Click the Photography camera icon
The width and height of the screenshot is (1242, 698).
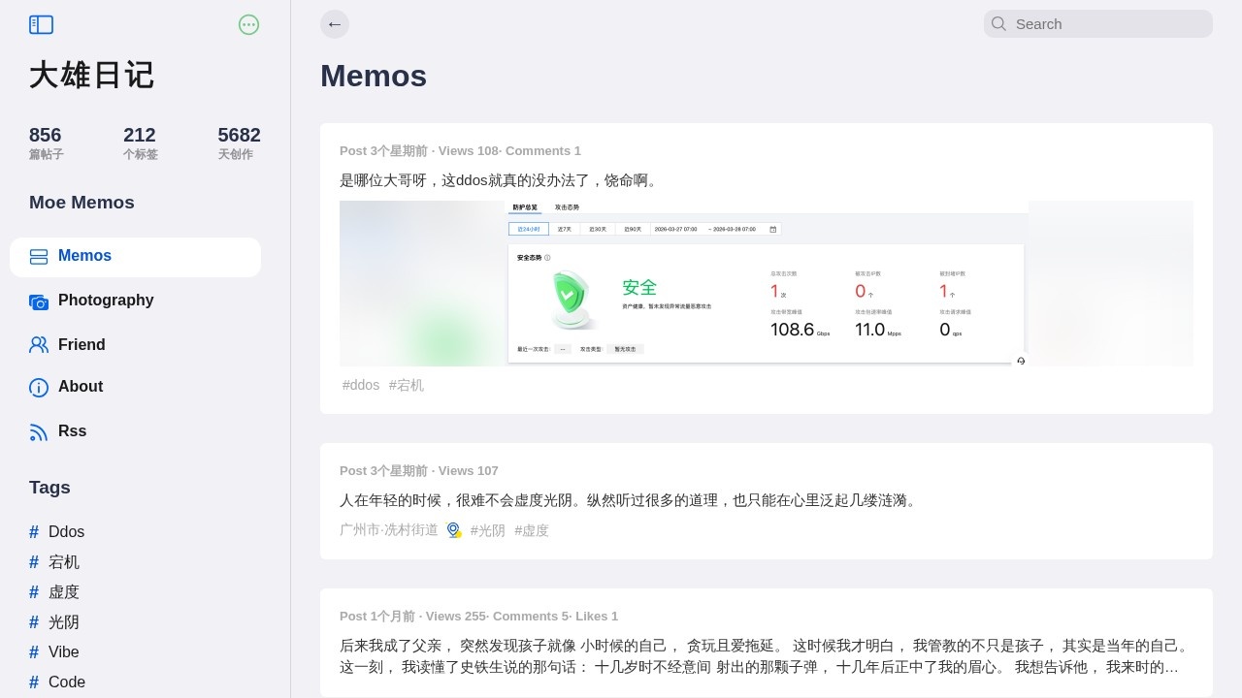pos(39,301)
